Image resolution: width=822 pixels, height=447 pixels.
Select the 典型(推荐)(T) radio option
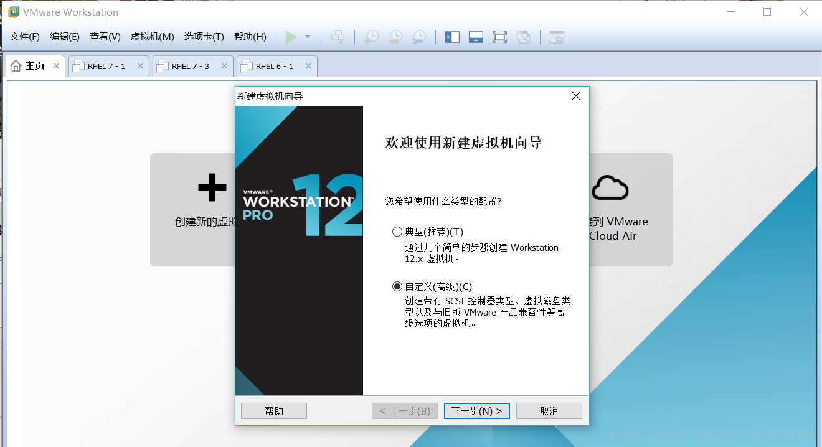coord(397,232)
